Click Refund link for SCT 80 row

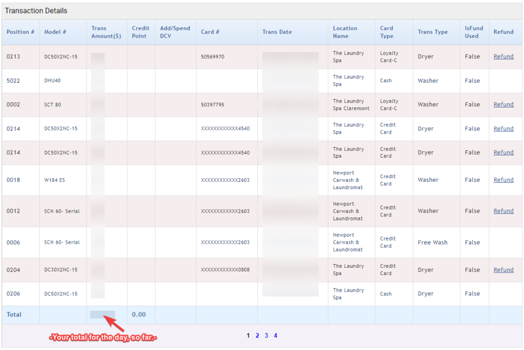pyautogui.click(x=503, y=104)
